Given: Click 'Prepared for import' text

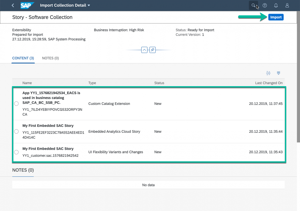Looking at the screenshot, I should click(28, 35).
